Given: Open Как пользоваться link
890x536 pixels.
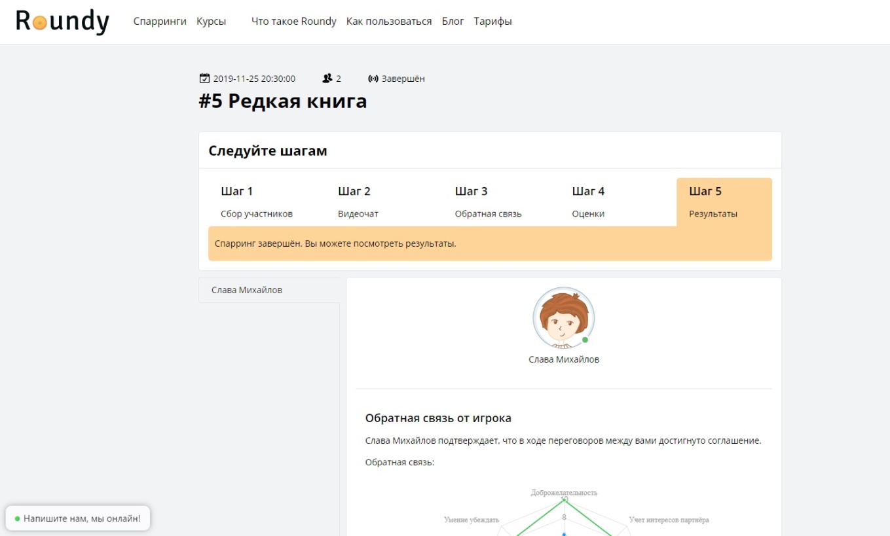Looking at the screenshot, I should (x=389, y=22).
